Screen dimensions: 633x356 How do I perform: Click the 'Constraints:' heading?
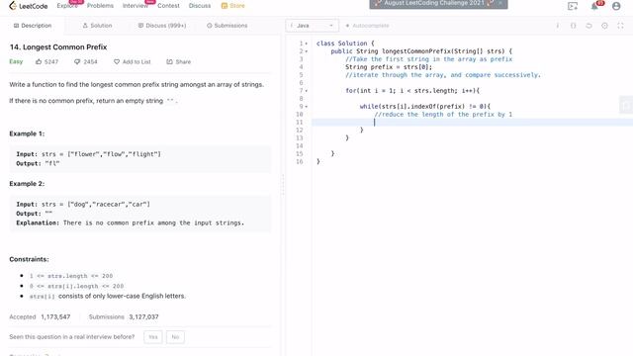coord(29,259)
